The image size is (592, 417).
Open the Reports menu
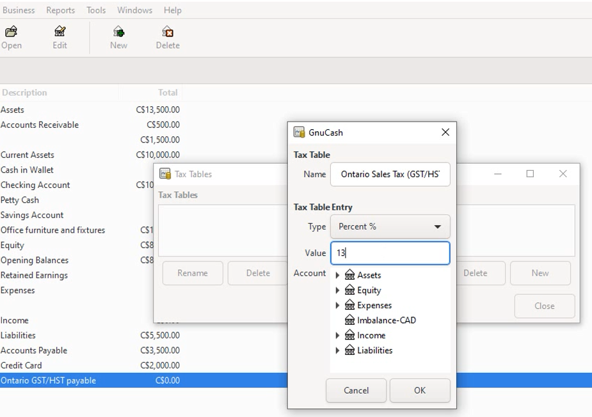60,10
